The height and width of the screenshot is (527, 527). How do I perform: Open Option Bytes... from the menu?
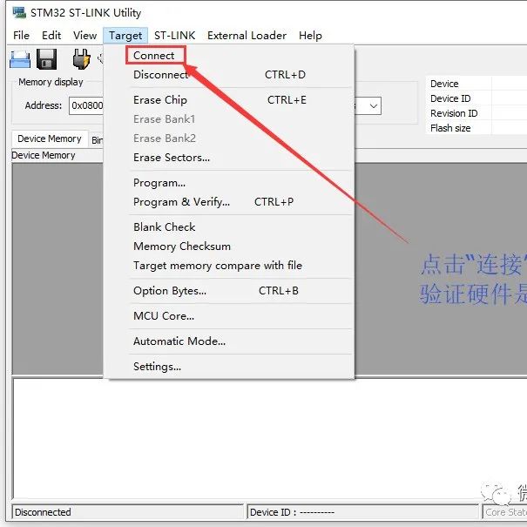[228, 291]
